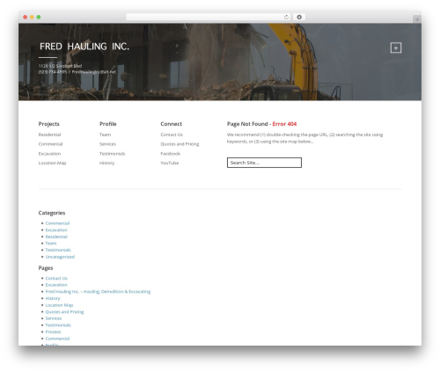This screenshot has height=372, width=440.
Task: Click the browser reload icon
Action: coord(286,17)
